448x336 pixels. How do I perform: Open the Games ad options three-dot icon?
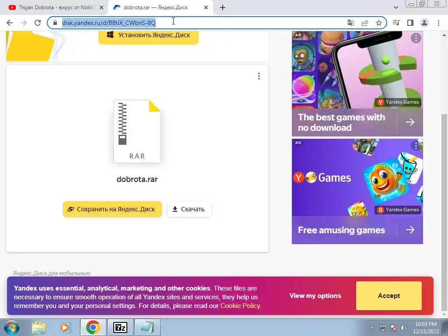[x=416, y=146]
